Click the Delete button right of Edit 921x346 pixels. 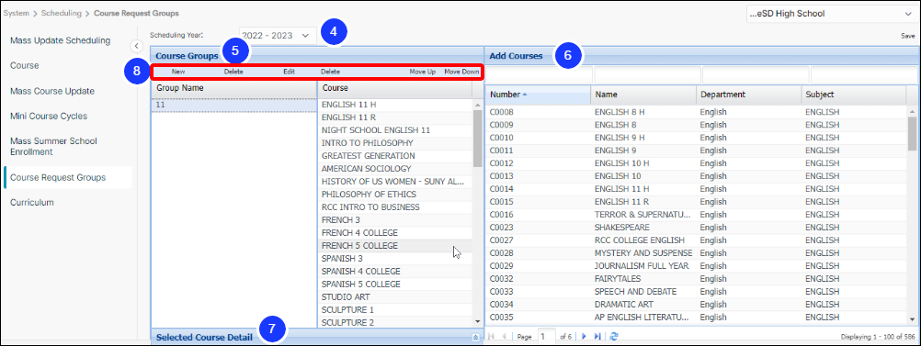330,72
